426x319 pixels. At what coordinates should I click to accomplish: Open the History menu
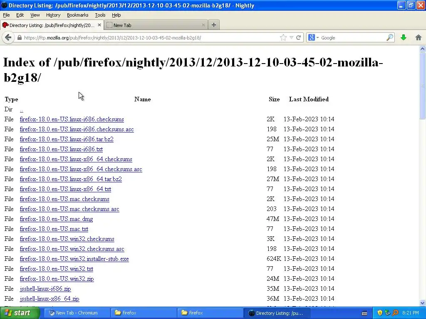click(53, 15)
